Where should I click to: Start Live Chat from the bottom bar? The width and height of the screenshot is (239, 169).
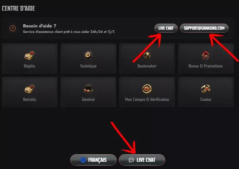coord(142,160)
